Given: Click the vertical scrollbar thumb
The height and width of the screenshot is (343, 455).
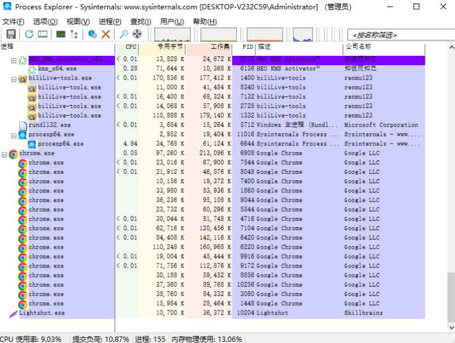Looking at the screenshot, I should [452, 298].
